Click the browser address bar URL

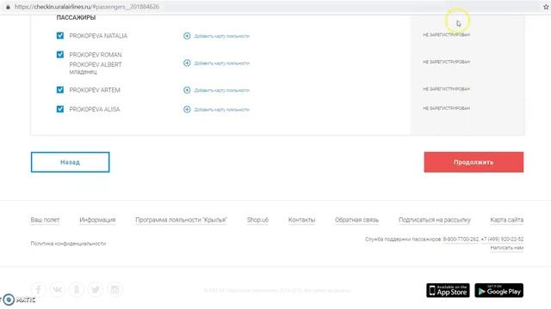point(87,7)
